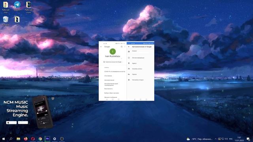This screenshot has height=142, width=253.
Task: Open the three-dot menu on Google screen
Action: click(125, 47)
